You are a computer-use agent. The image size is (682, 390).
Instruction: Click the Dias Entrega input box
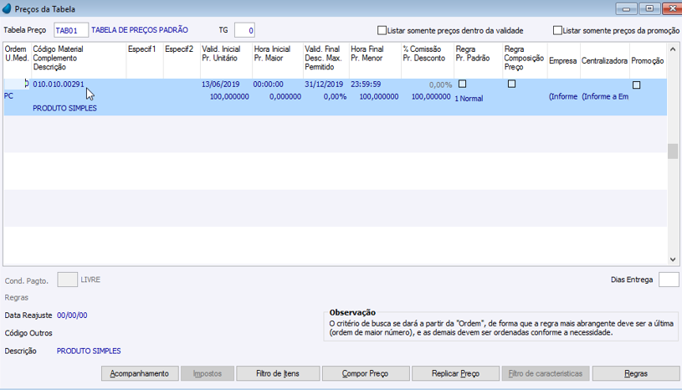pyautogui.click(x=669, y=280)
